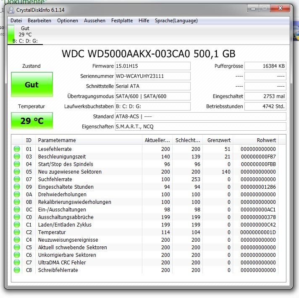Viewport: 299px width, 298px height.
Task: Click the 29 °C temperature button
Action: pyautogui.click(x=32, y=121)
